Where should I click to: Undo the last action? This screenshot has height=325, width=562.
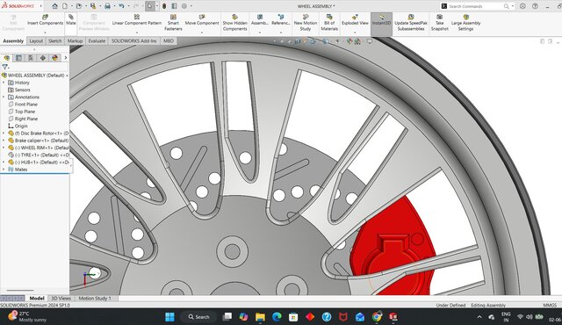pyautogui.click(x=121, y=6)
